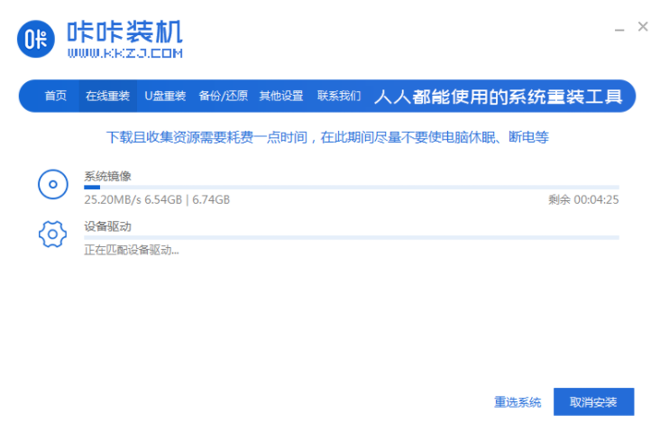
Task: Click the 重选系统 link
Action: [x=518, y=402]
